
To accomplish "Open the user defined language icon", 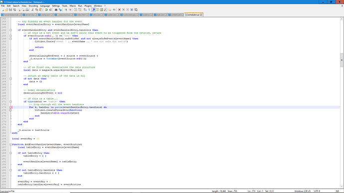I will (x=97, y=9).
